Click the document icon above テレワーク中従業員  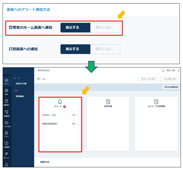click(x=156, y=102)
